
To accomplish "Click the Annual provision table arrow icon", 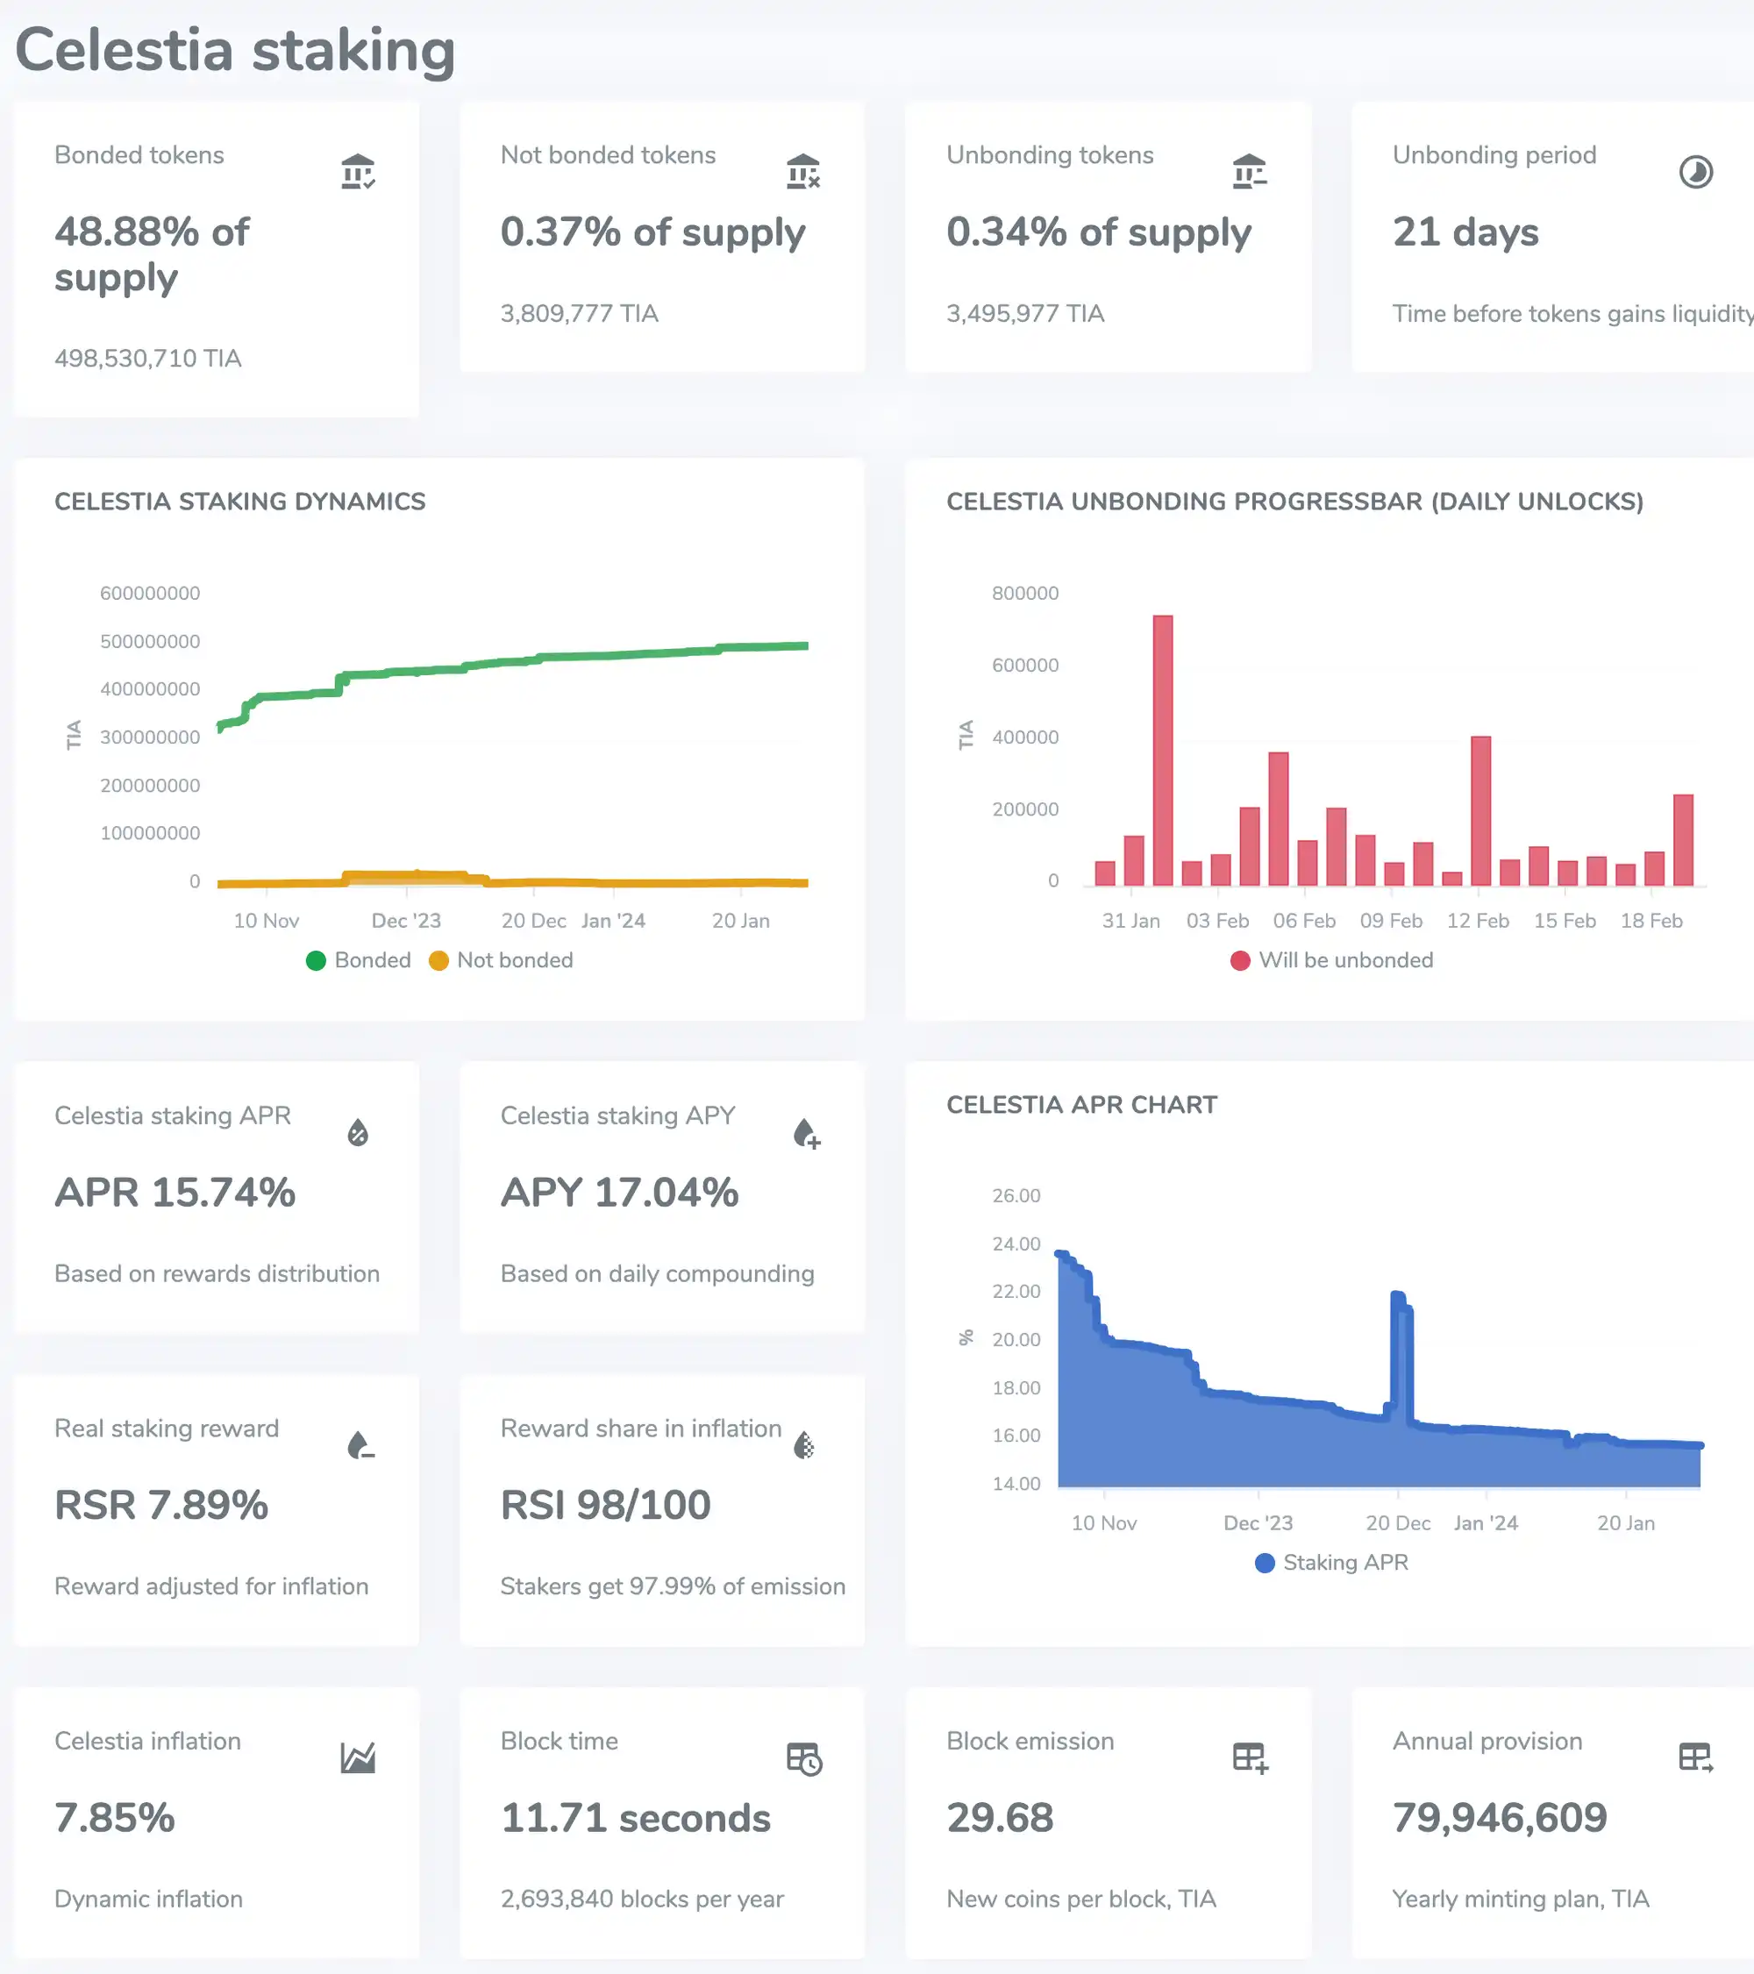I will coord(1695,1757).
